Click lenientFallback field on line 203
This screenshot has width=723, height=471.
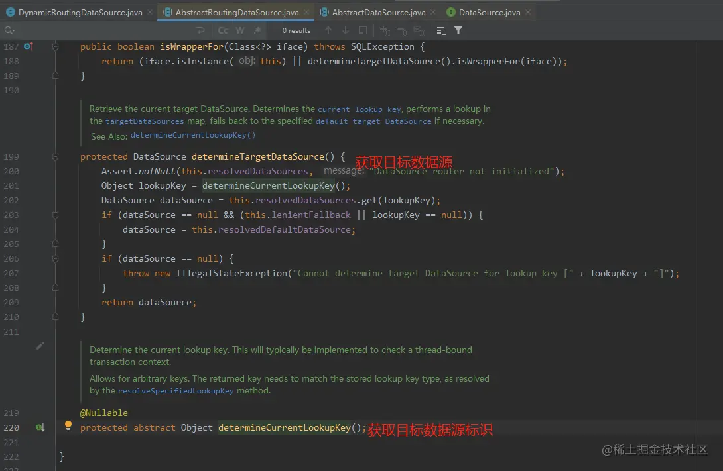tap(311, 215)
